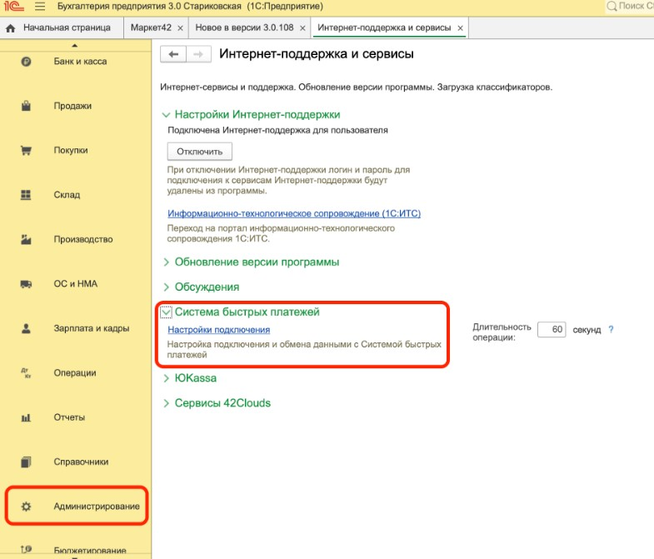Expand the ЮKassa section
Viewport: 654px width, 559px height.
point(166,378)
